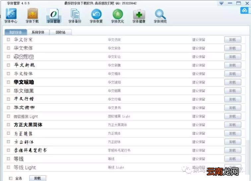Check the box for 李旭科毛笔行书
The width and height of the screenshot is (251, 181).
pyautogui.click(x=9, y=150)
